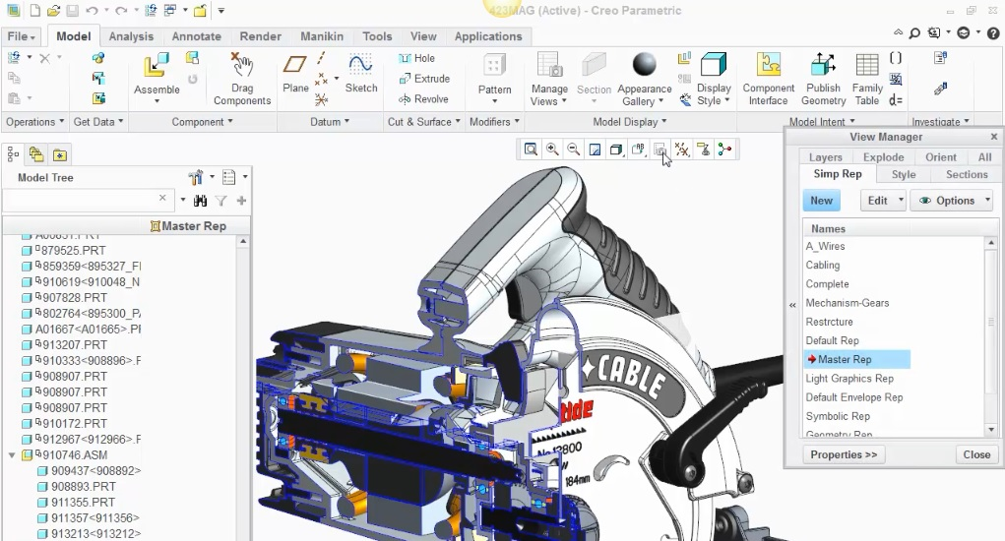Create a datum Plane
1005x541 pixels.
(x=295, y=73)
